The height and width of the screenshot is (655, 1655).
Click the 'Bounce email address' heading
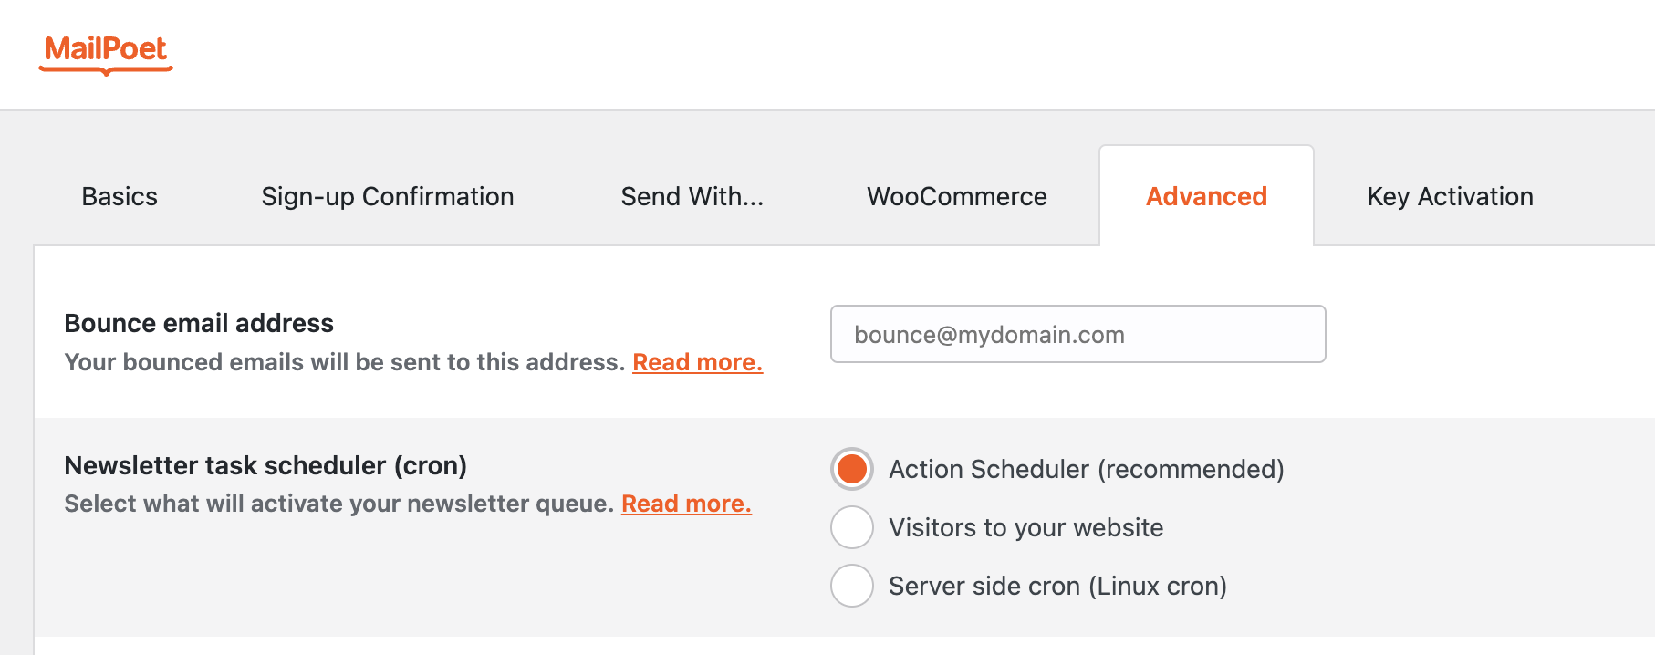[199, 324]
